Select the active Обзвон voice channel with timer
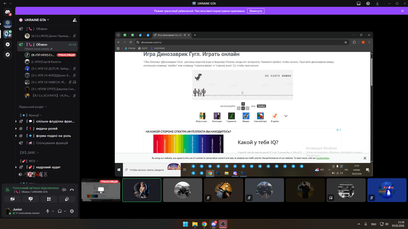Screen dimensions: 408x229 47,46
